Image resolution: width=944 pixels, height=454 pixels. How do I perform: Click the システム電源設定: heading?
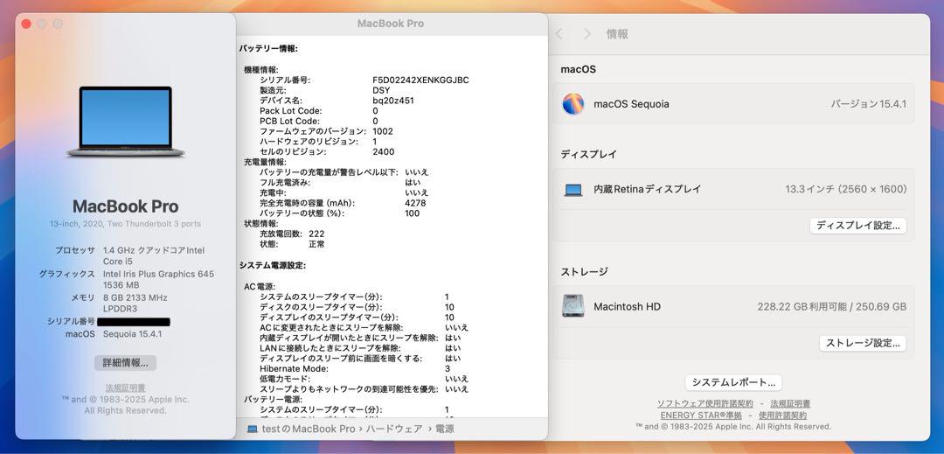pos(273,265)
